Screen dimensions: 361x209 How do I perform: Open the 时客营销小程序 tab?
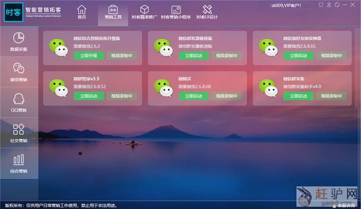(176, 12)
